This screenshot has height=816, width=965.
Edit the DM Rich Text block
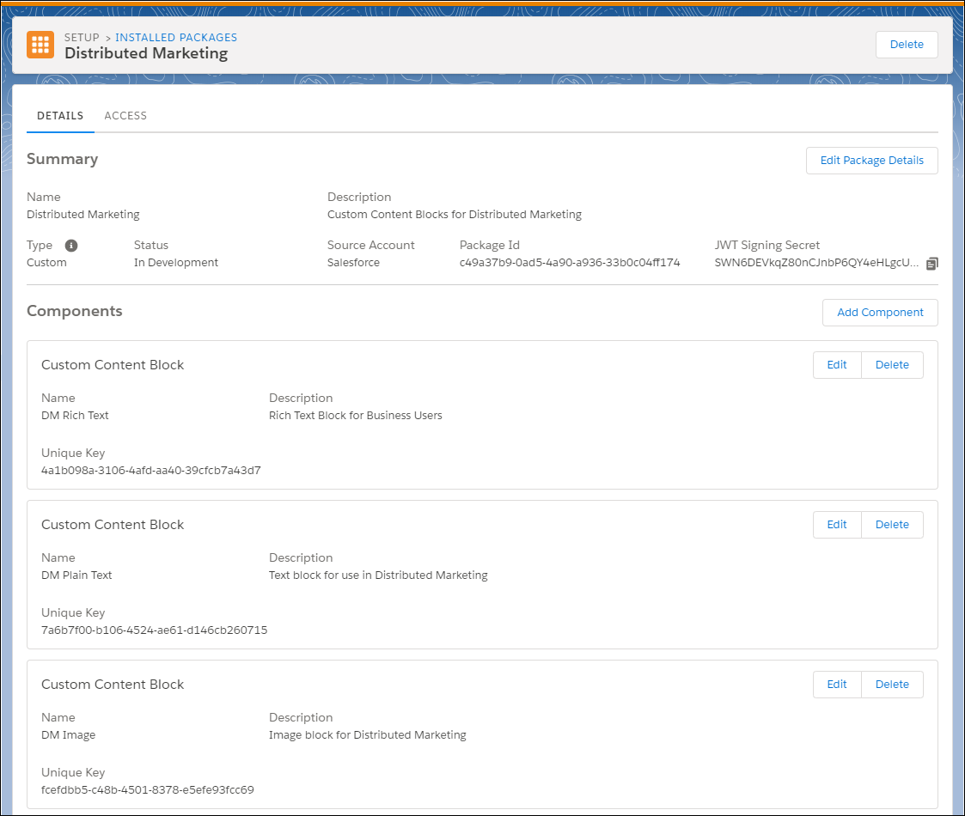836,365
